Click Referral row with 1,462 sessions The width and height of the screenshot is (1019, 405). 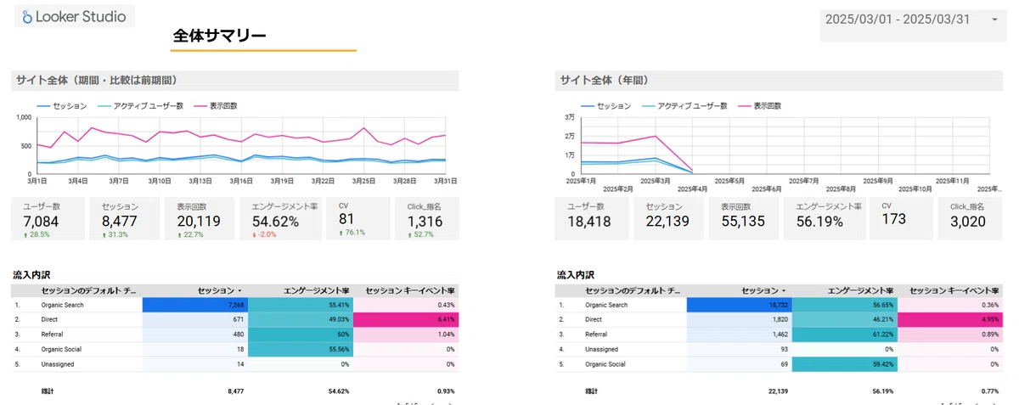(x=780, y=335)
